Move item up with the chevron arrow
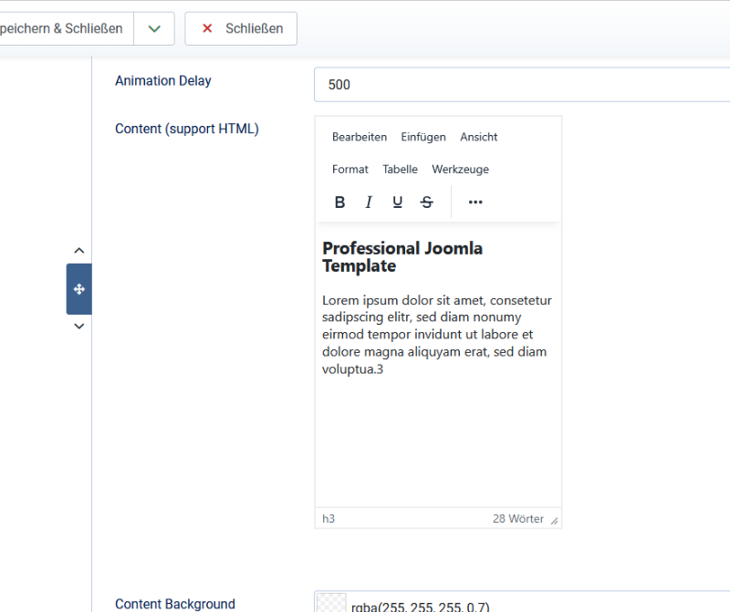Screen dimensions: 730x612 (x=79, y=251)
